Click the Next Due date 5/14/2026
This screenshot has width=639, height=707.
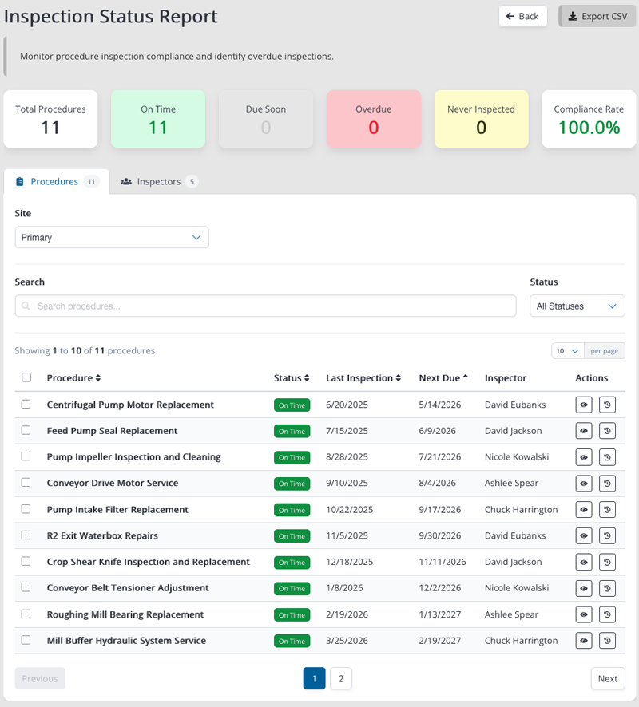[440, 405]
